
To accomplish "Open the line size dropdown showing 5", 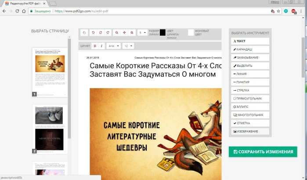I will (x=142, y=33).
